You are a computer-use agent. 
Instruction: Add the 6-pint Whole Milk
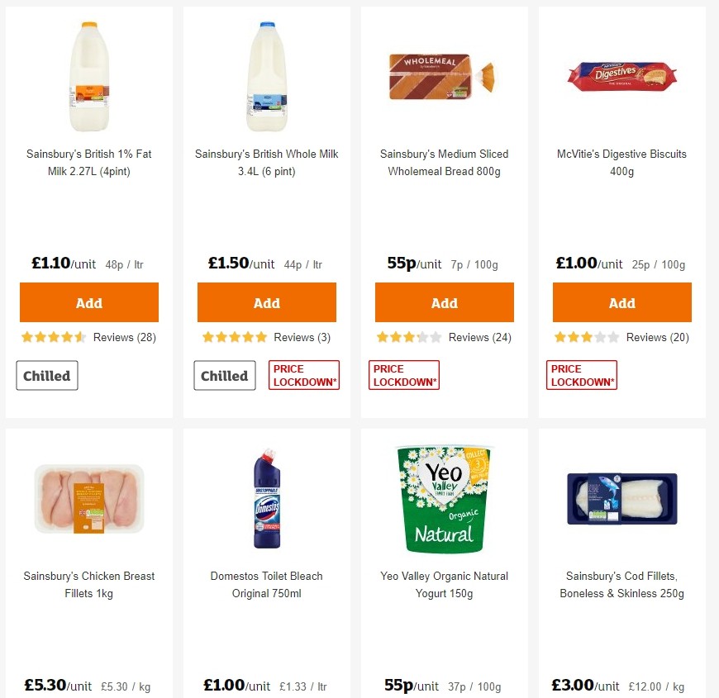click(266, 302)
